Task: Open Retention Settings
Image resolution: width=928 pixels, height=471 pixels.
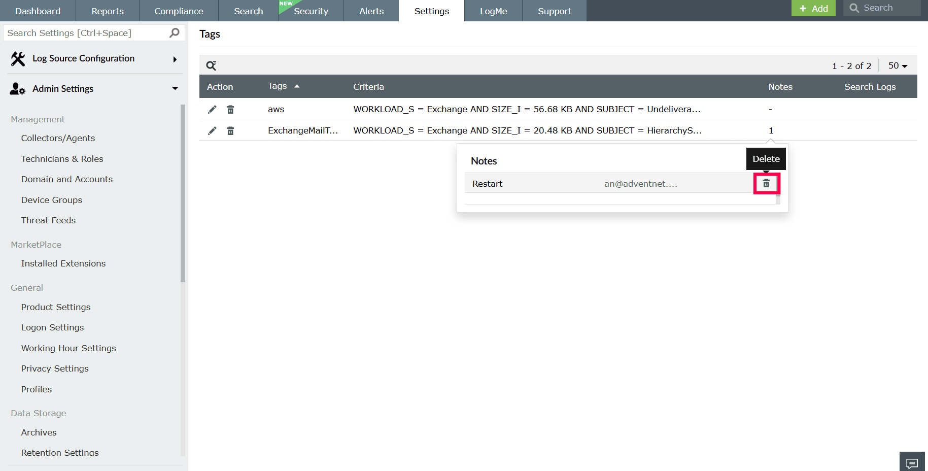Action: [x=60, y=453]
